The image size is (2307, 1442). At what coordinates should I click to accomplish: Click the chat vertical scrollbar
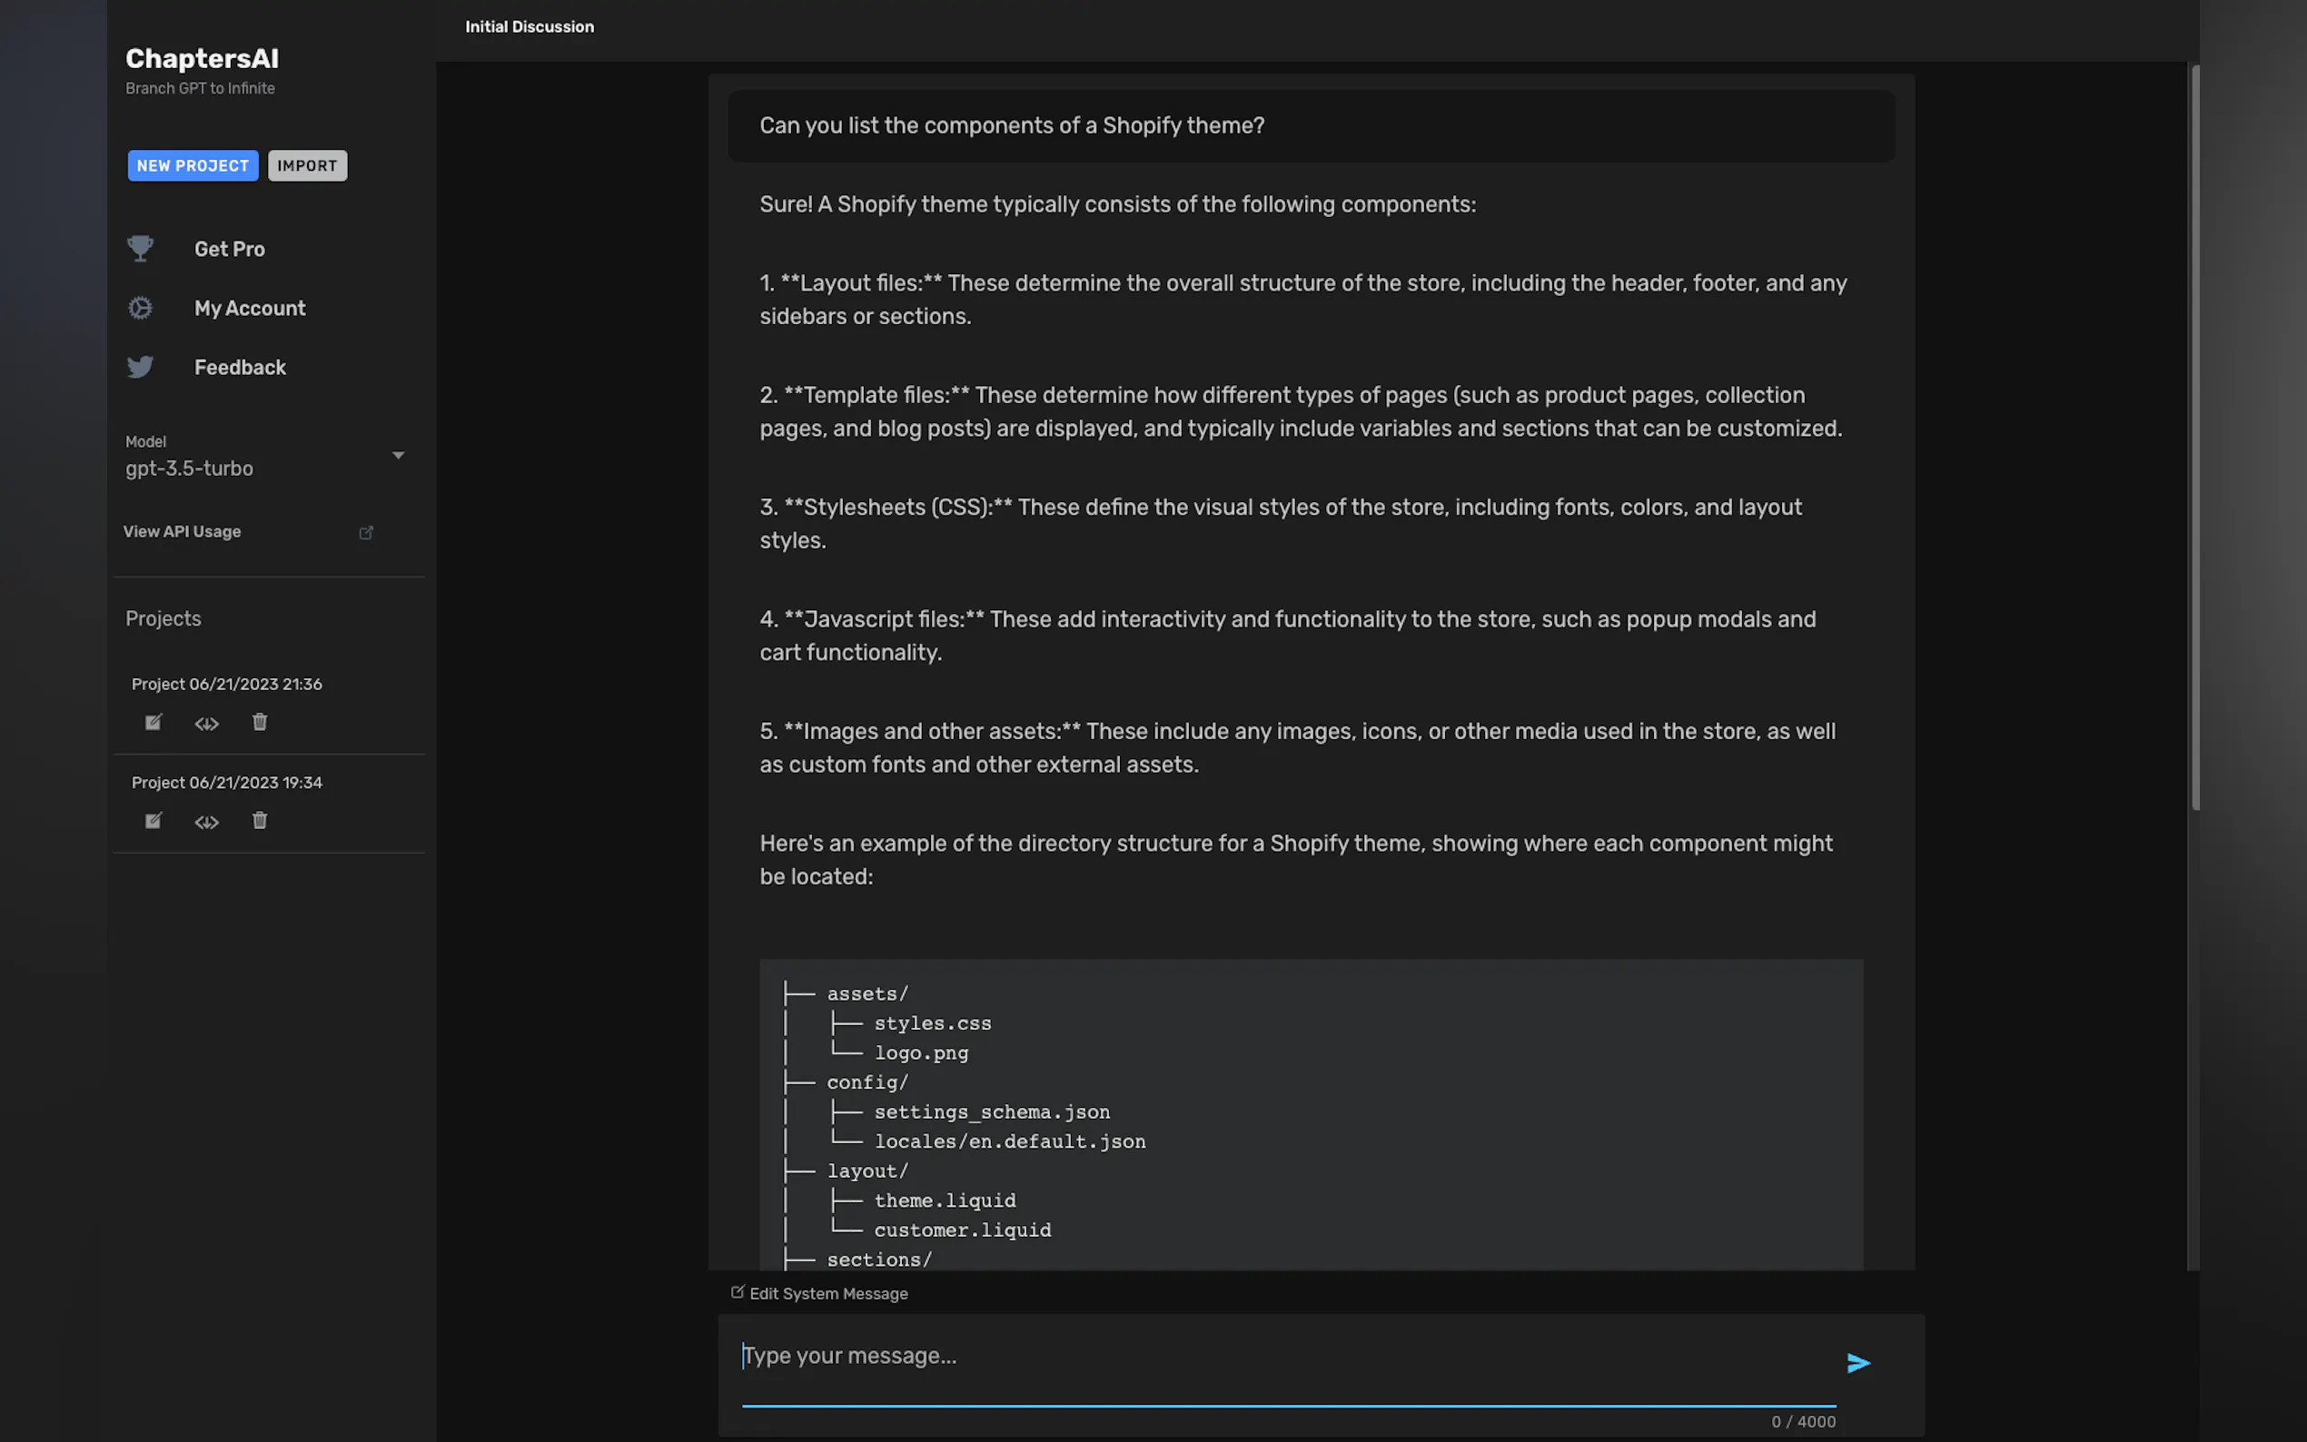click(x=2194, y=439)
